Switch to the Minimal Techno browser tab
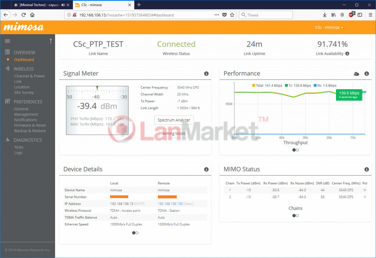The width and height of the screenshot is (376, 258). click(37, 5)
